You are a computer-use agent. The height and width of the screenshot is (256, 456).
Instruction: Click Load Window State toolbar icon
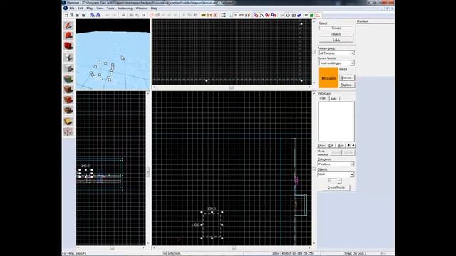(92, 15)
